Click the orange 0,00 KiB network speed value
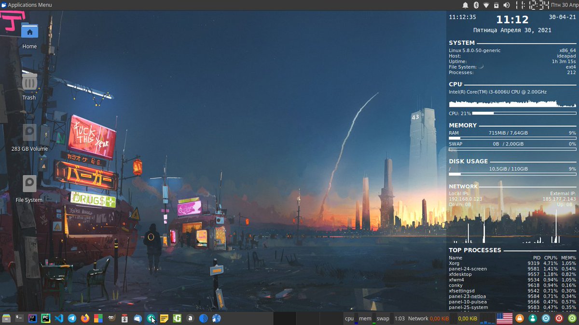579x325 pixels. click(440, 318)
